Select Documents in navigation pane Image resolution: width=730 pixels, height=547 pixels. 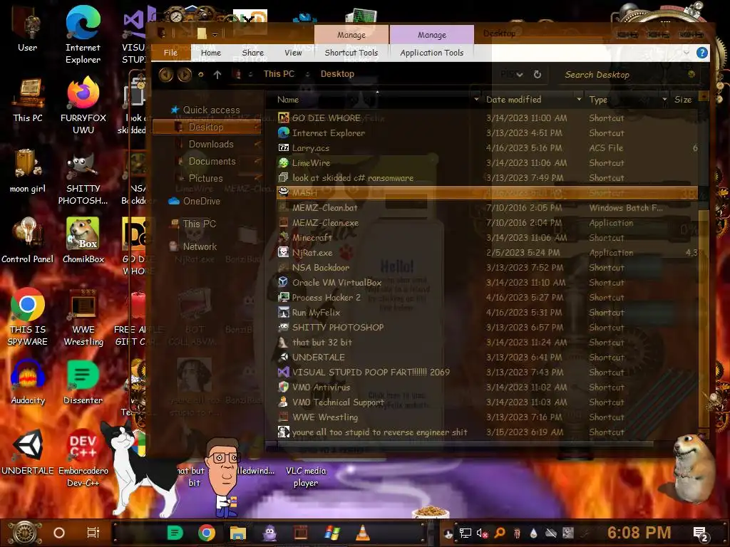point(212,162)
